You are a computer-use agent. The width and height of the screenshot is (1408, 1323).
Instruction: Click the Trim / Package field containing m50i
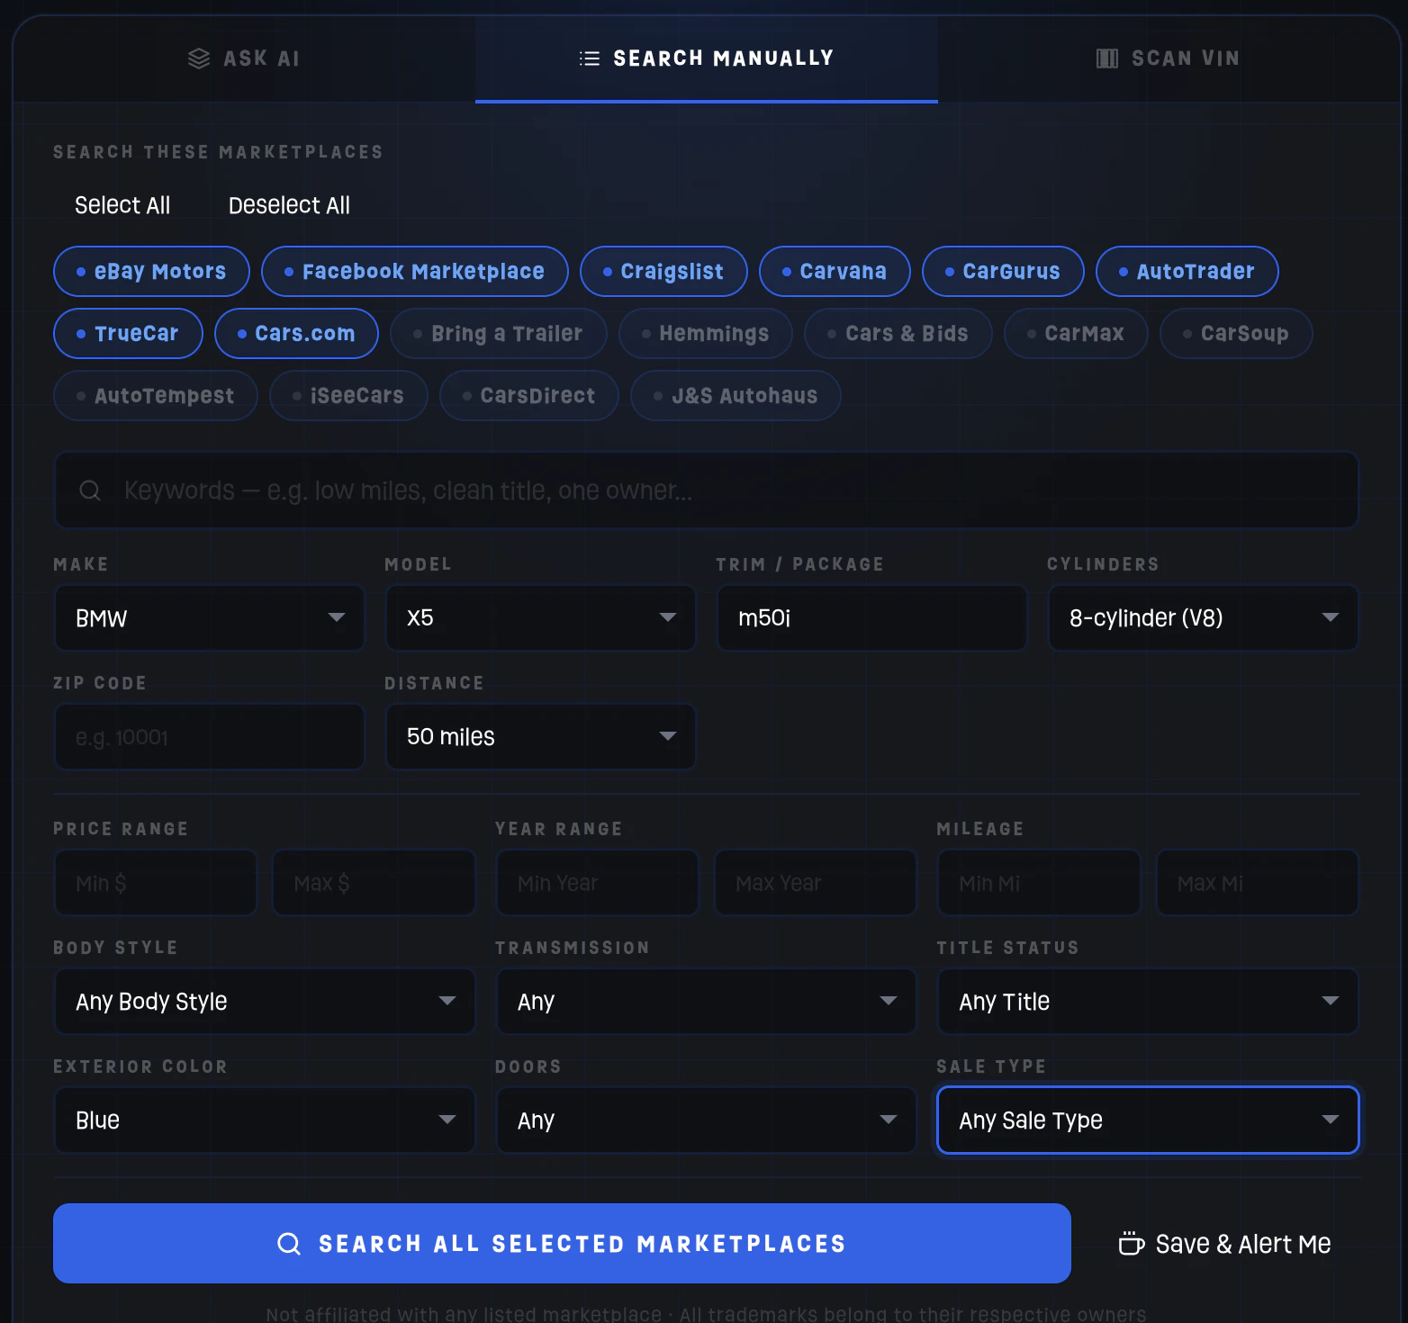(x=872, y=617)
